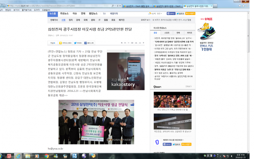This screenshot has height=159, width=254.
Task: Decrease article font size with minus icon
Action: (x=129, y=43)
